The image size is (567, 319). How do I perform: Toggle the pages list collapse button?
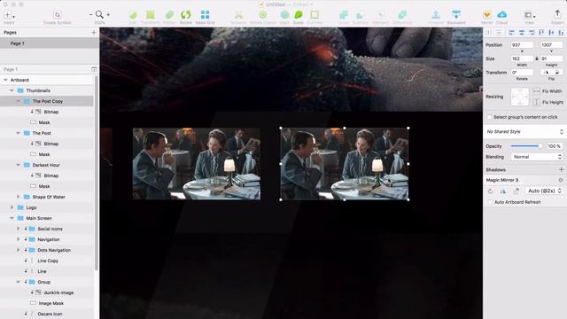[x=94, y=69]
